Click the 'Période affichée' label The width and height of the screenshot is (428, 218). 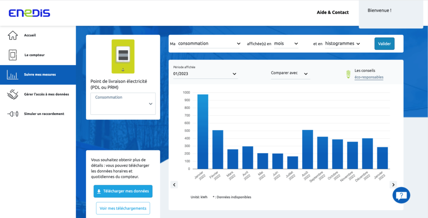[184, 67]
